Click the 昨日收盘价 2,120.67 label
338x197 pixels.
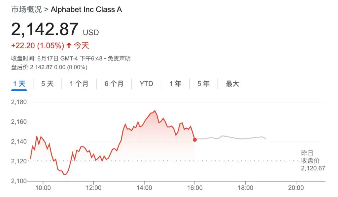point(313,161)
